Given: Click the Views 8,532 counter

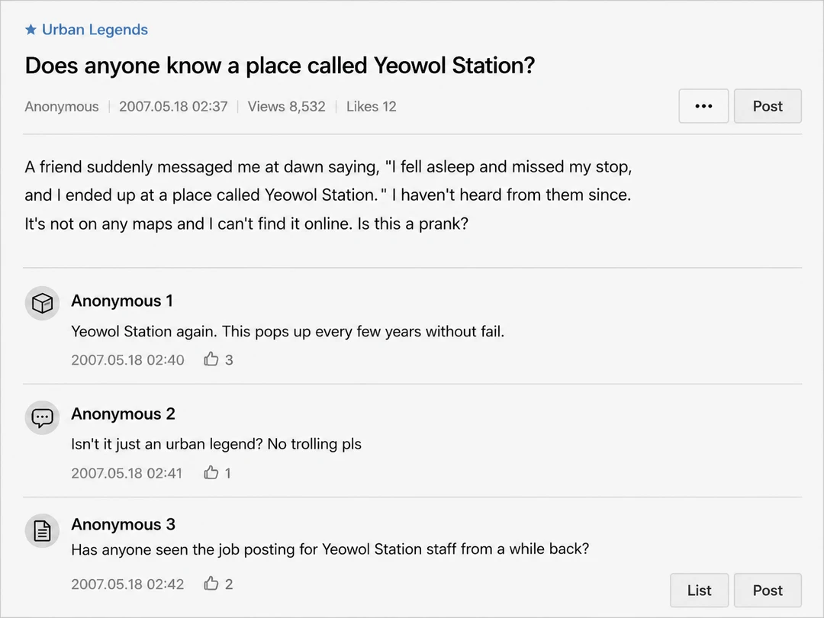Looking at the screenshot, I should [286, 107].
